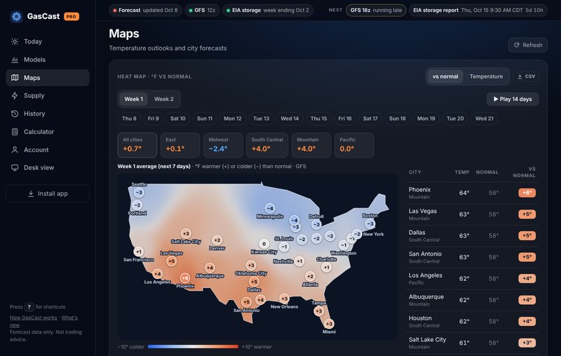Click the Miami +3 map marker
Screen dimensions: 561x356
tap(329, 324)
